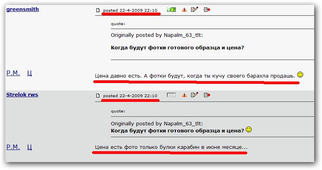
Task: Click the smiley inside Strelok rws's quoted text
Action: 248,130
